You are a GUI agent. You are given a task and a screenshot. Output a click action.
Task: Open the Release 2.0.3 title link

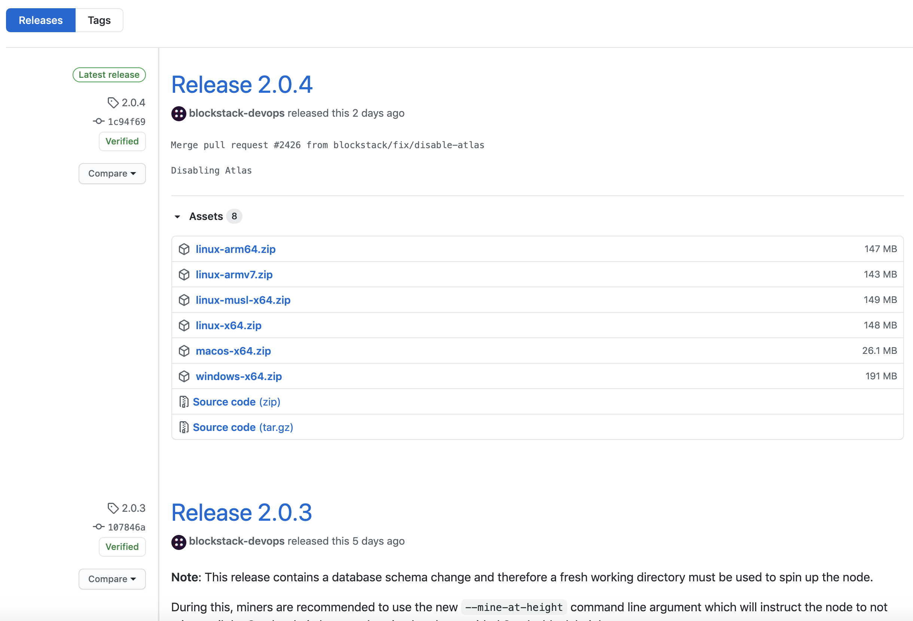[x=242, y=512]
